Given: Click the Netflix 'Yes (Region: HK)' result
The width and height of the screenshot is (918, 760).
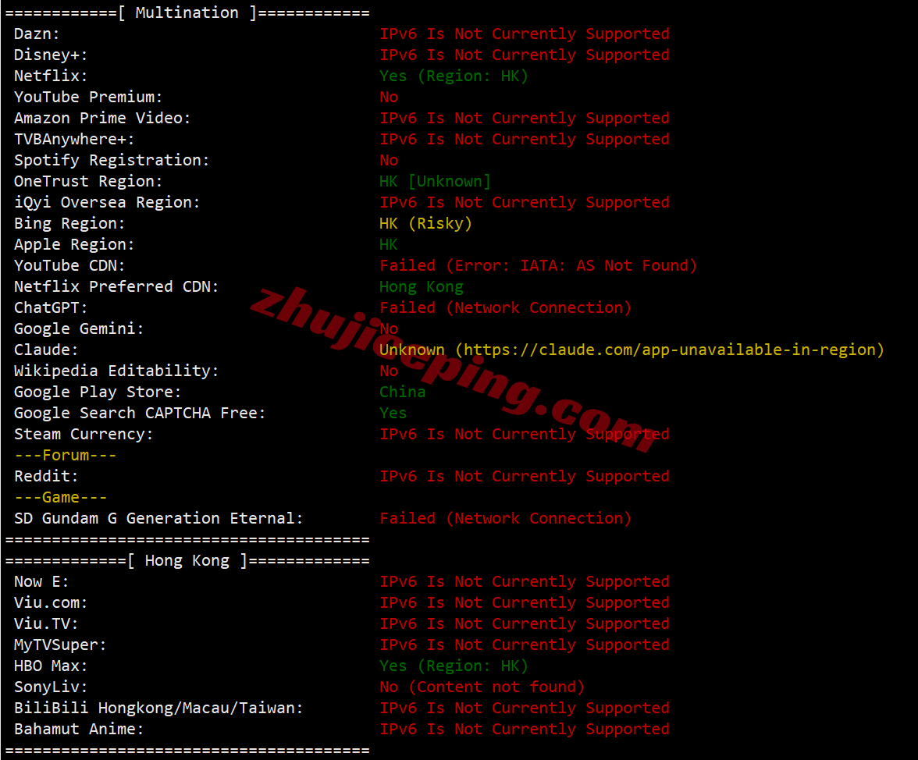Looking at the screenshot, I should [x=454, y=76].
